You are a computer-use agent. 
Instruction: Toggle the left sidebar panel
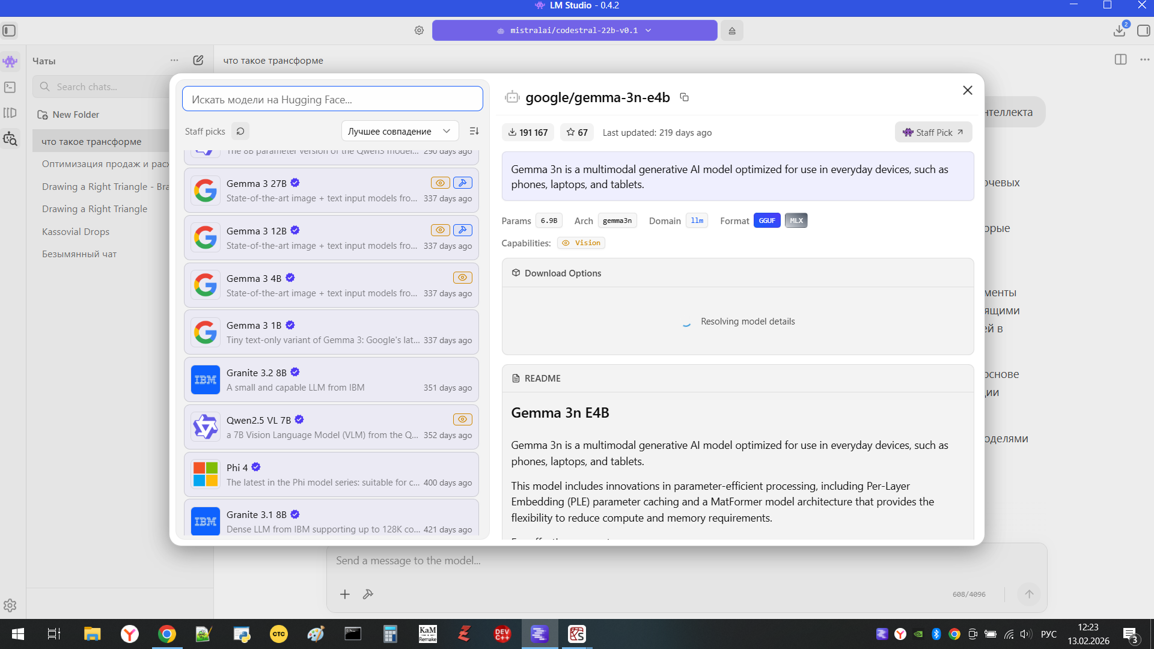(9, 31)
